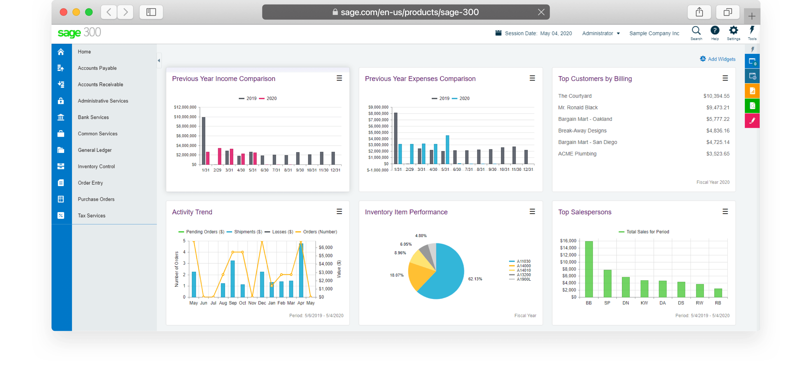Image resolution: width=812 pixels, height=367 pixels.
Task: Open the Tools lightning icon
Action: click(752, 31)
